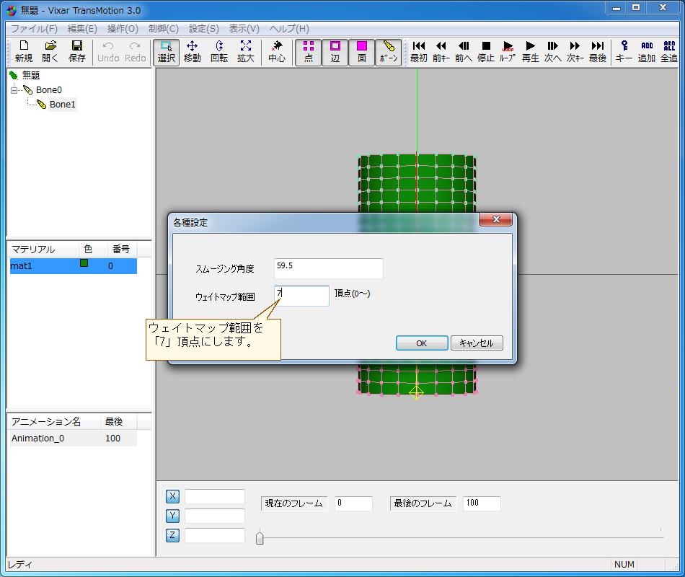Select Bone1 in the bone tree
Viewport: 685px width, 577px height.
(62, 105)
